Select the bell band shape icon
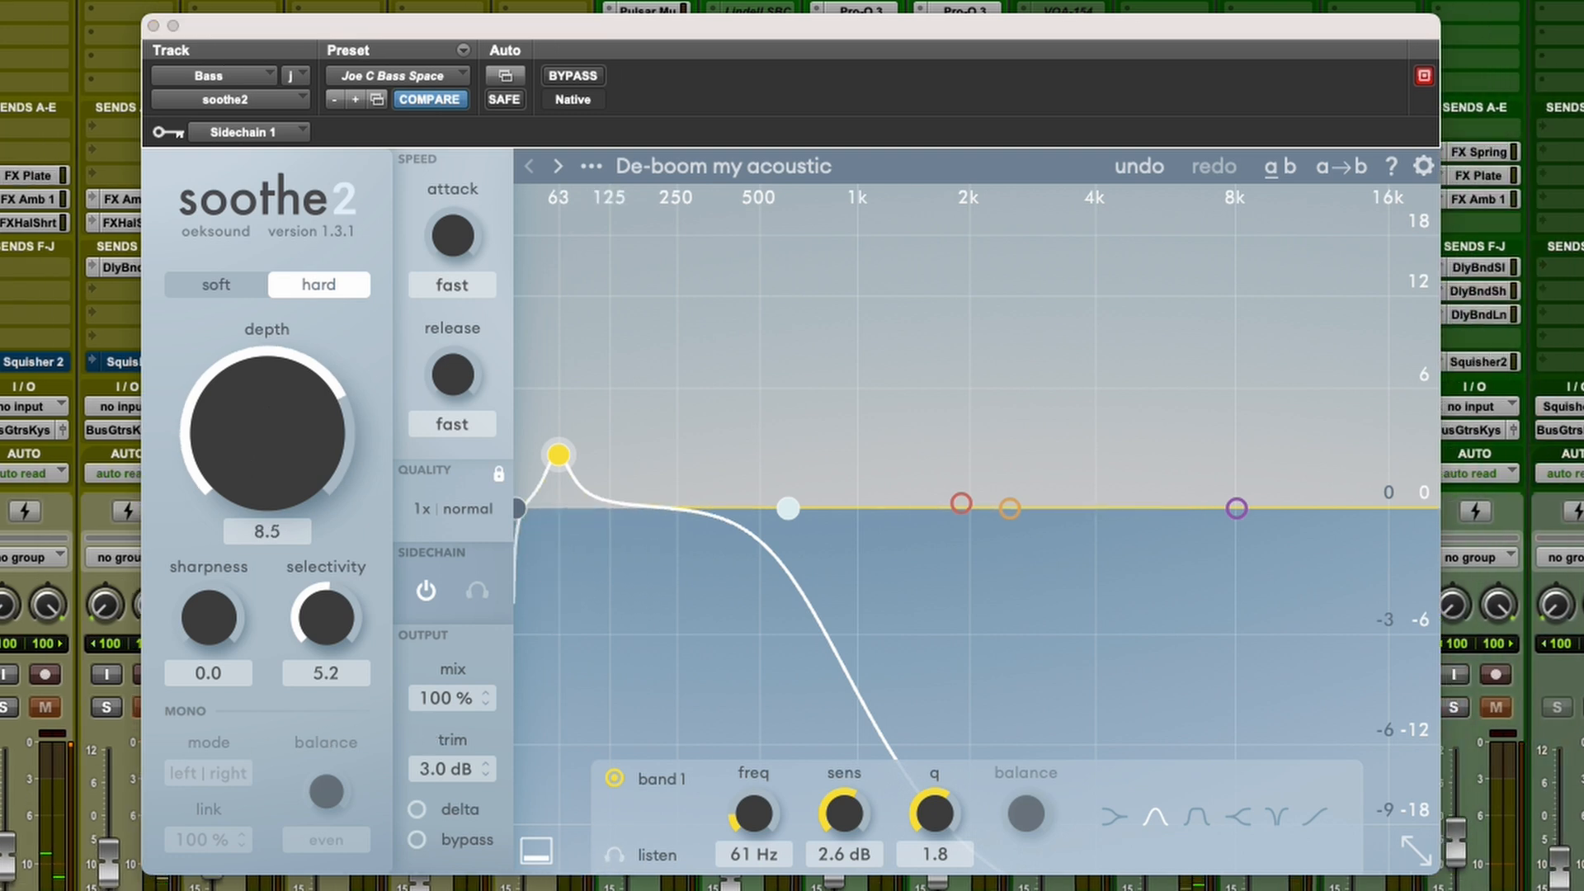 (x=1155, y=817)
